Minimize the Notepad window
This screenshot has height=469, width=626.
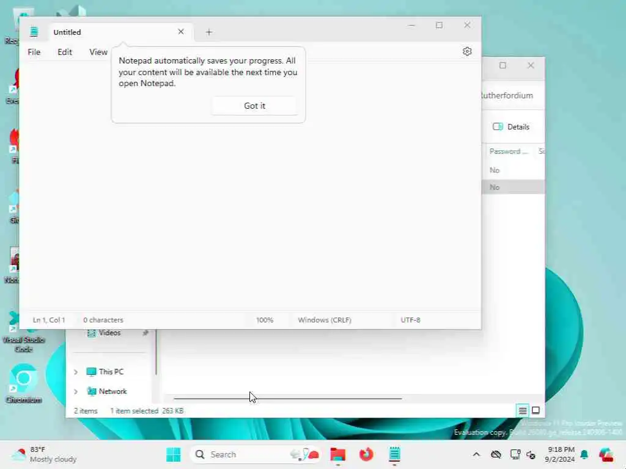[411, 25]
